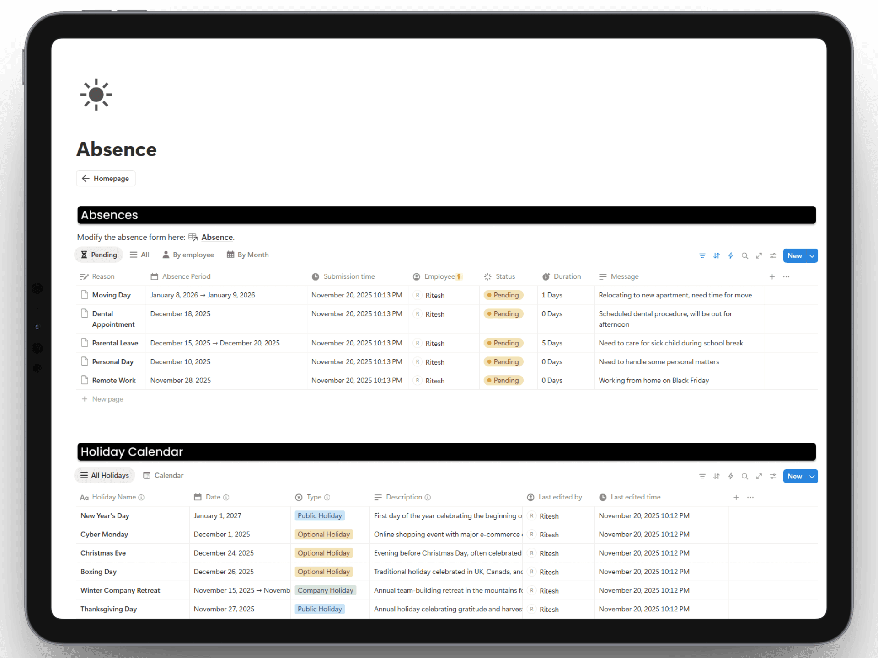The image size is (878, 658).
Task: Open automations lightning icon in Absences toolbar
Action: pyautogui.click(x=731, y=255)
